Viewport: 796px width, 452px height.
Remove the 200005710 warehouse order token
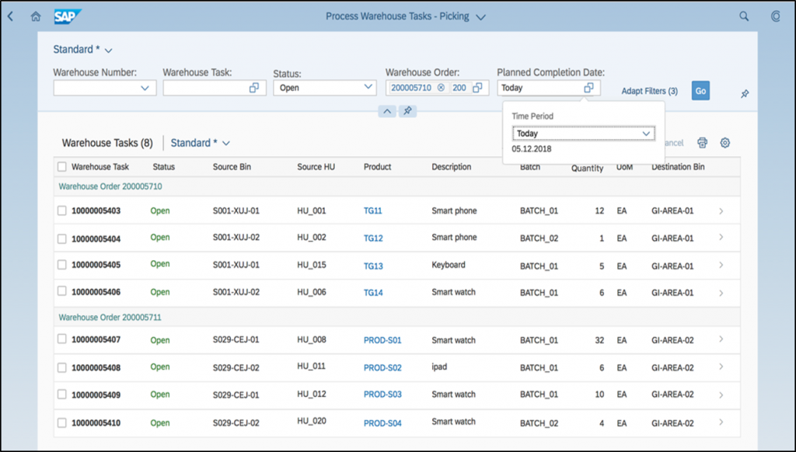coord(441,88)
